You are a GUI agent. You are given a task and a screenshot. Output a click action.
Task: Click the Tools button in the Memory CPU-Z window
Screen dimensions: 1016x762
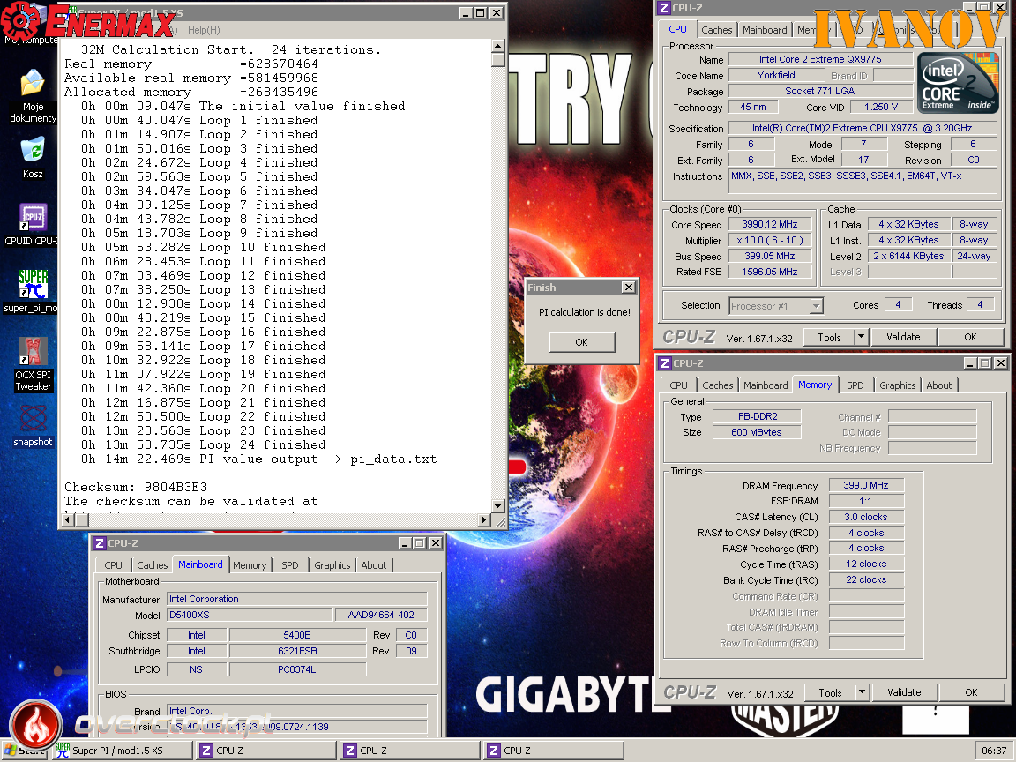(829, 692)
